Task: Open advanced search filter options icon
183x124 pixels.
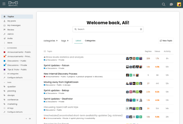Action: [x=141, y=29]
